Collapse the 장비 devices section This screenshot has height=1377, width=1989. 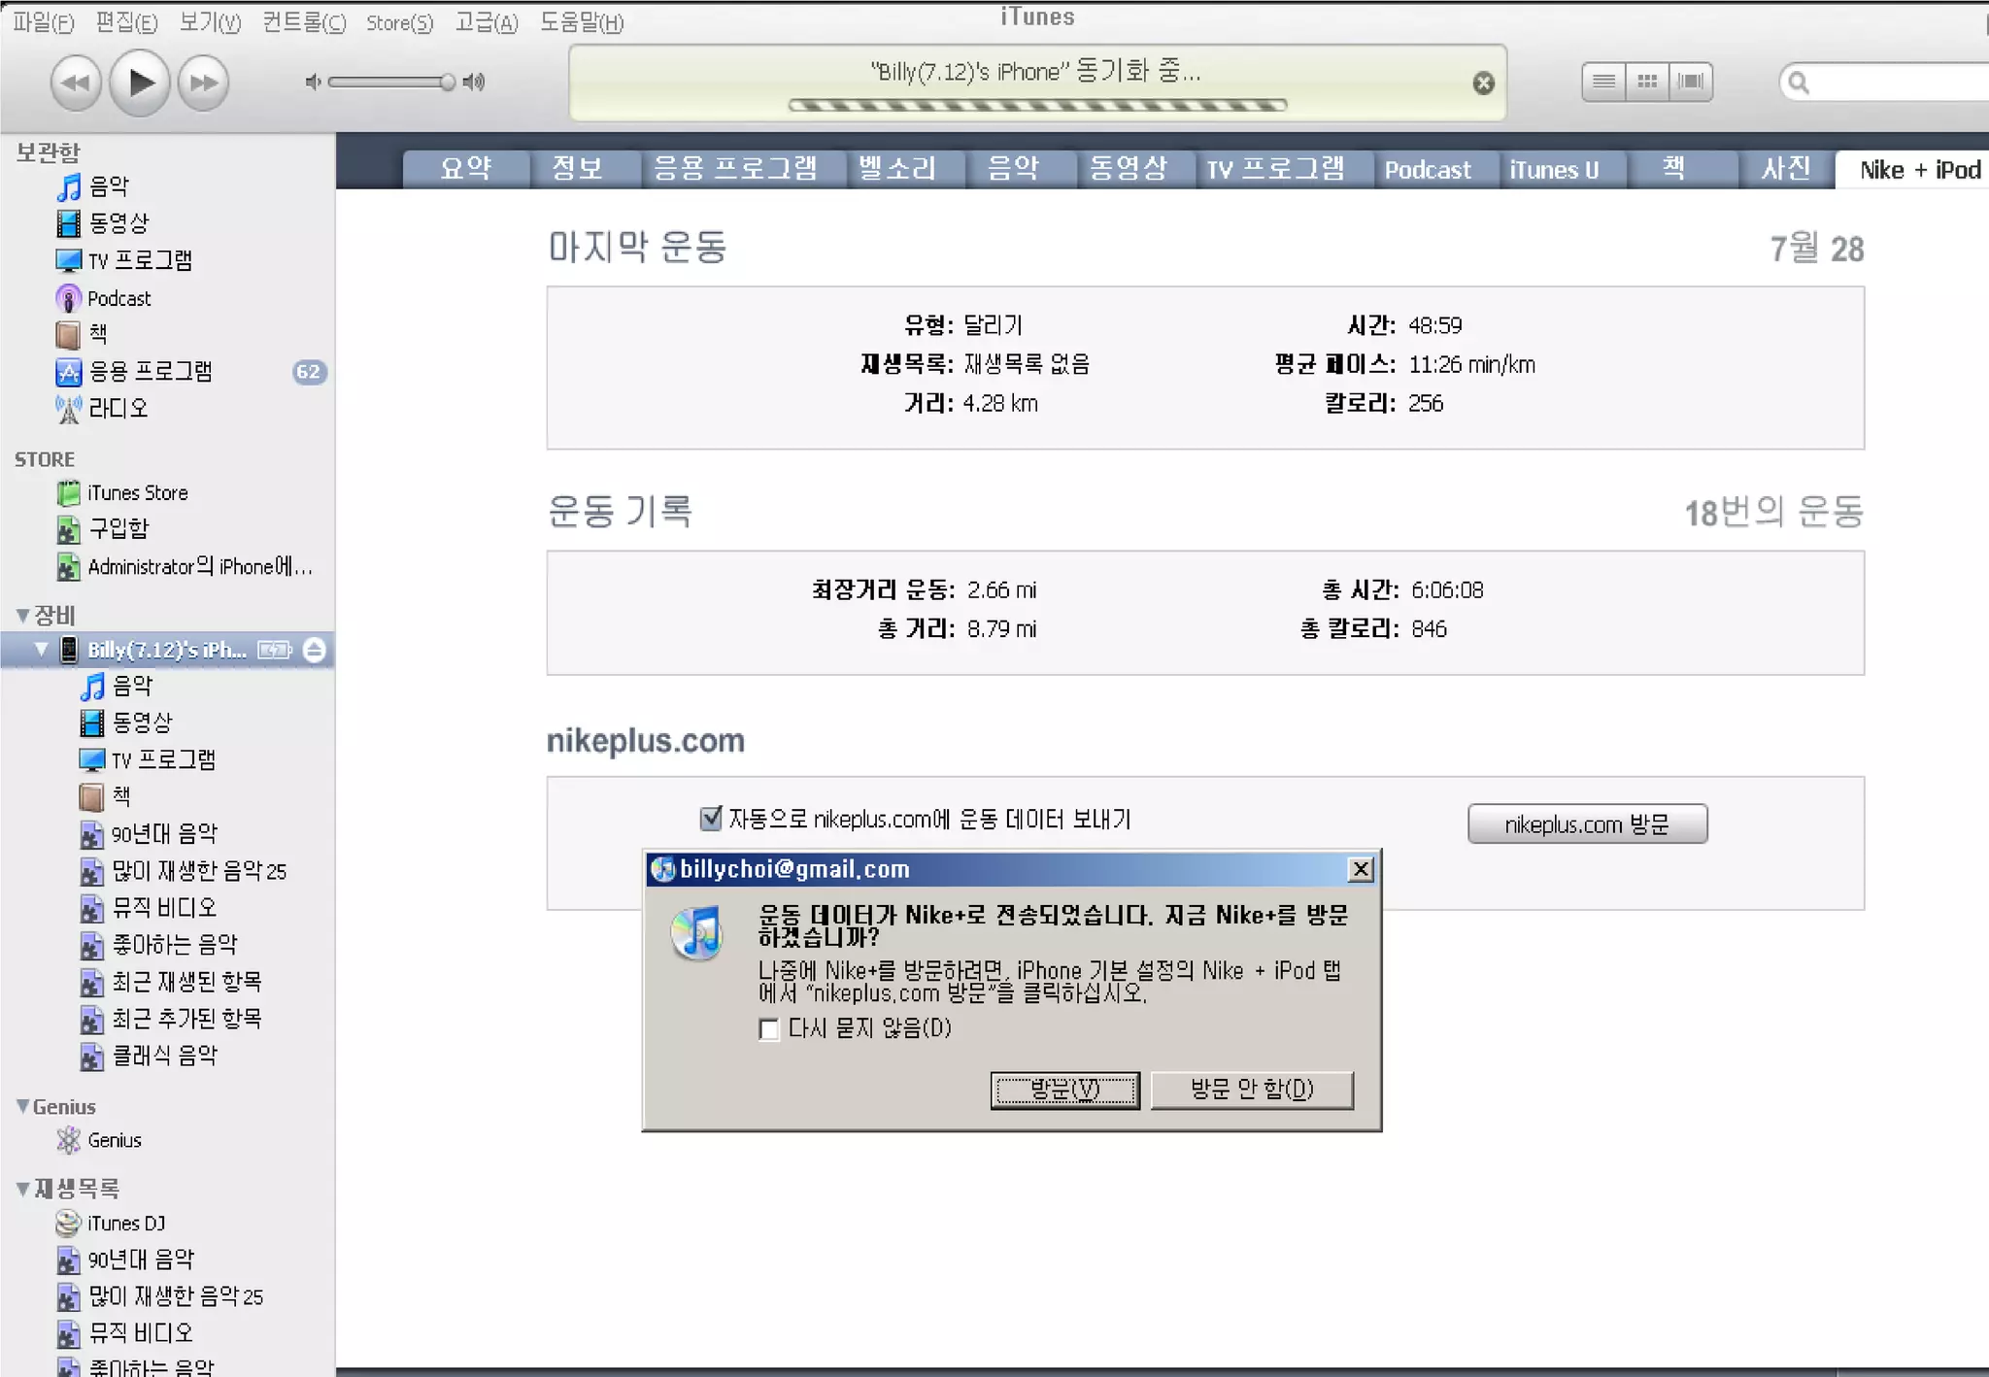(x=22, y=615)
